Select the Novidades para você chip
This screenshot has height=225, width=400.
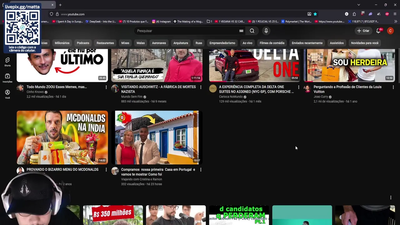[365, 43]
